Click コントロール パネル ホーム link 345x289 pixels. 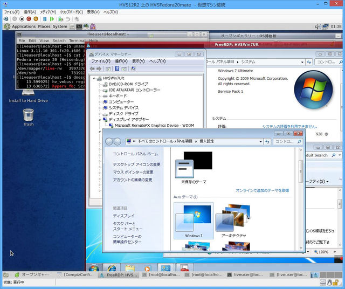135,154
